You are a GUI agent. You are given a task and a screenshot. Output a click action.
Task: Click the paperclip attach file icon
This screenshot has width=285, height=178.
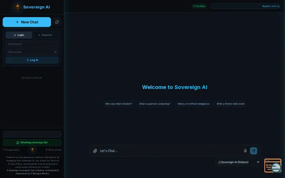point(95,151)
